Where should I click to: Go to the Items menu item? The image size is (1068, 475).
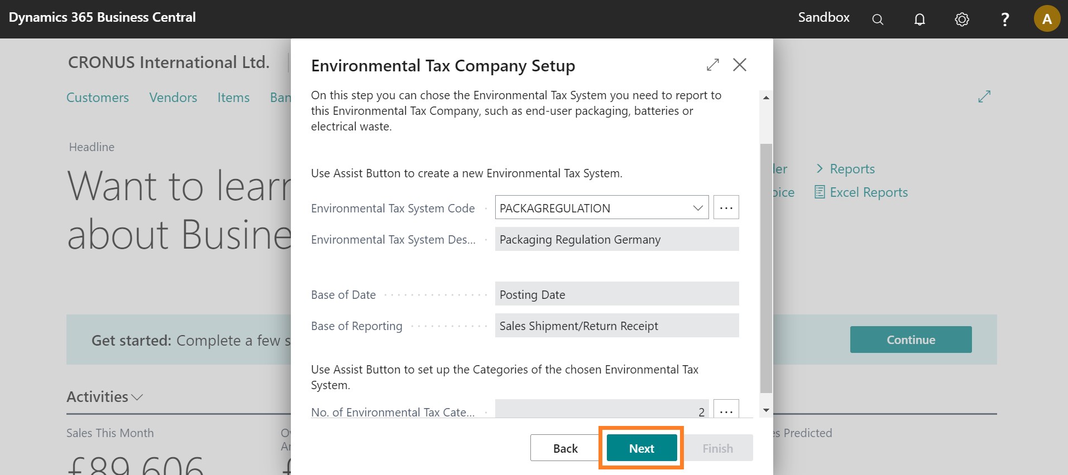pos(233,98)
